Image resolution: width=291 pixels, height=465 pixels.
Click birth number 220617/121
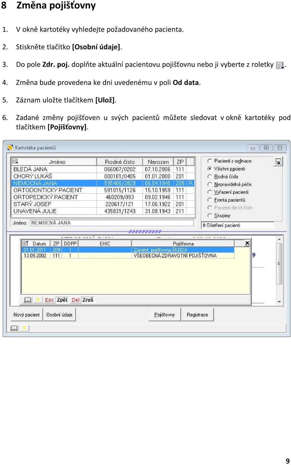120,204
